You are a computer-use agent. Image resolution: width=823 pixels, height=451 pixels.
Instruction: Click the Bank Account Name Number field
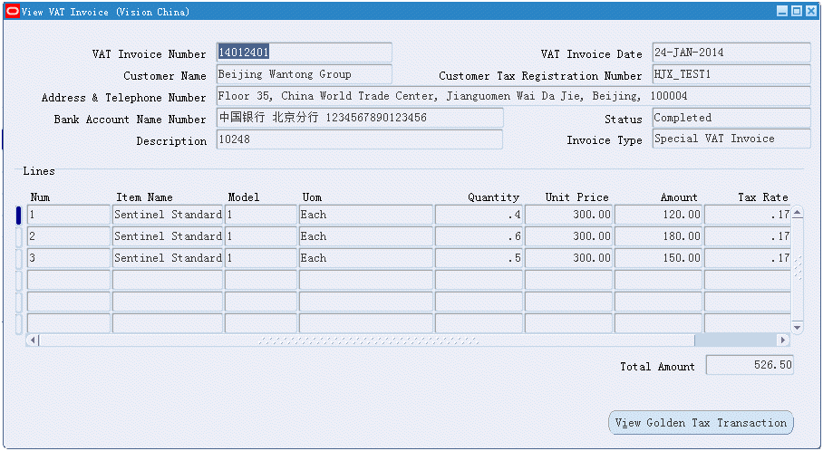point(360,118)
